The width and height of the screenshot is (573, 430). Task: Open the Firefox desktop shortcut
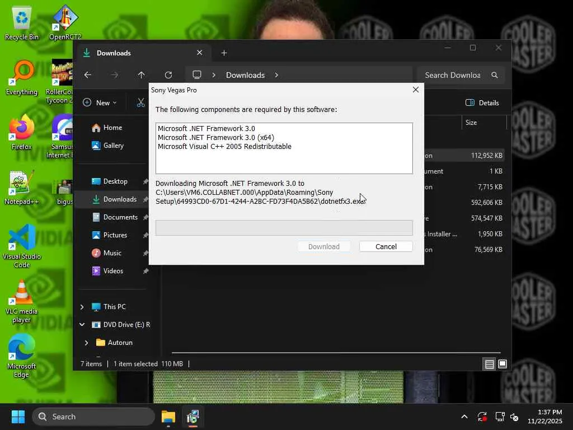click(22, 132)
